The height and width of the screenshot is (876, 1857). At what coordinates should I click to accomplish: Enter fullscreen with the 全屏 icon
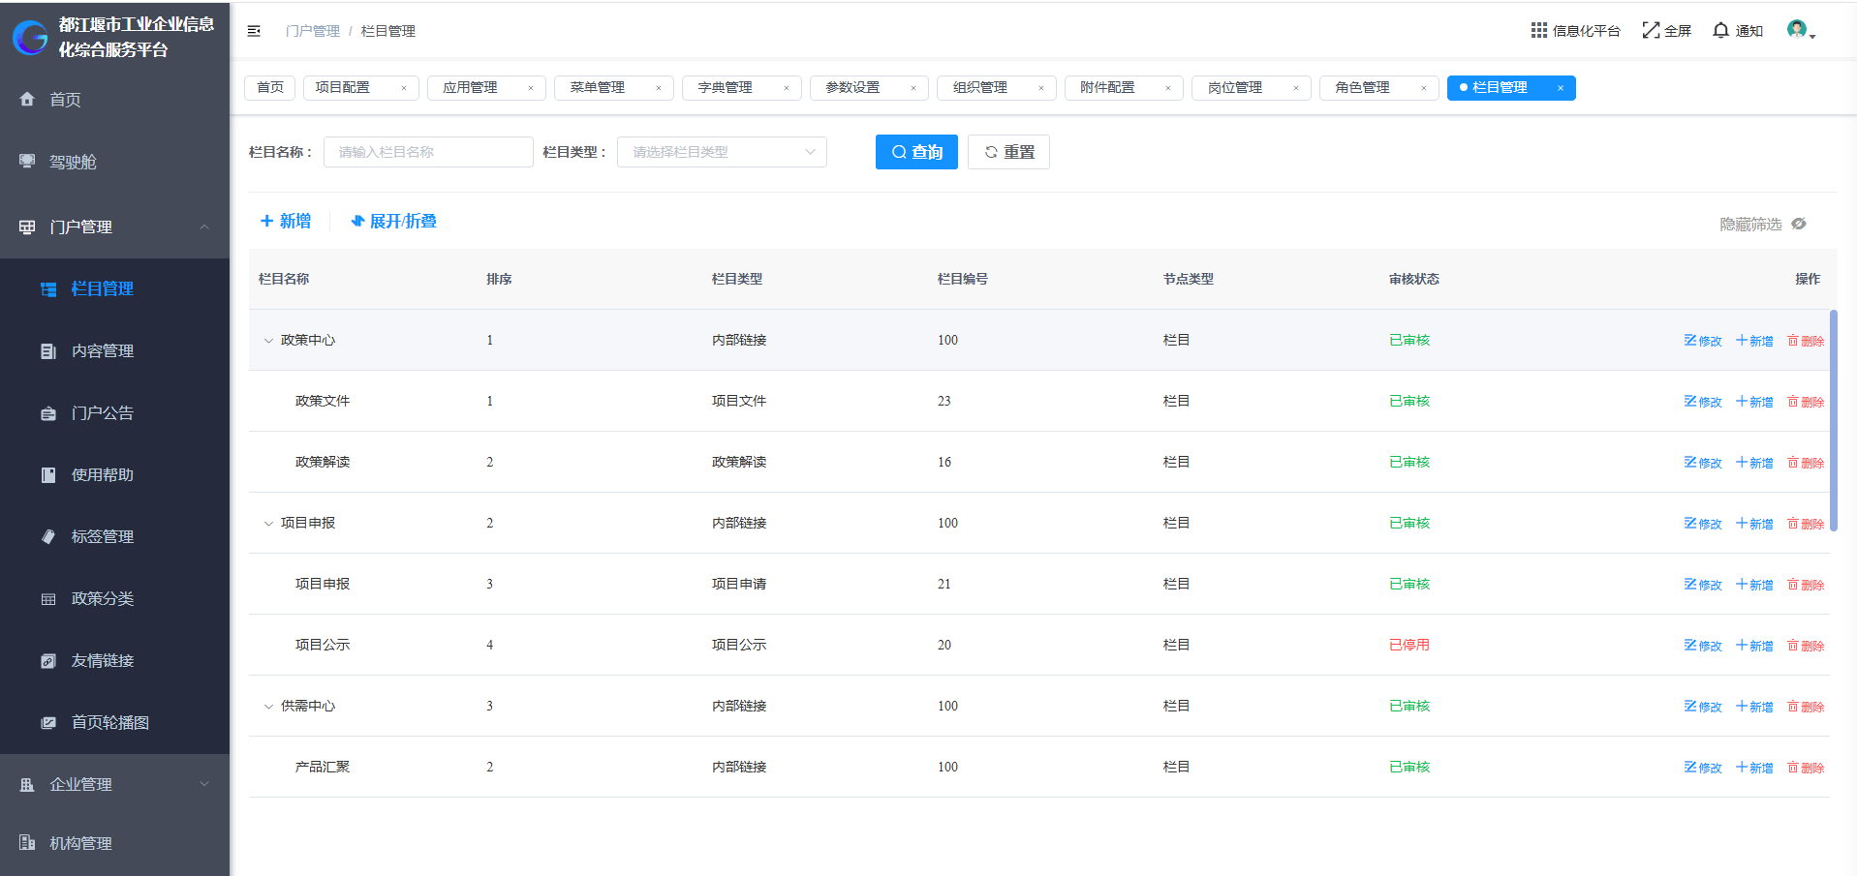pos(1651,31)
